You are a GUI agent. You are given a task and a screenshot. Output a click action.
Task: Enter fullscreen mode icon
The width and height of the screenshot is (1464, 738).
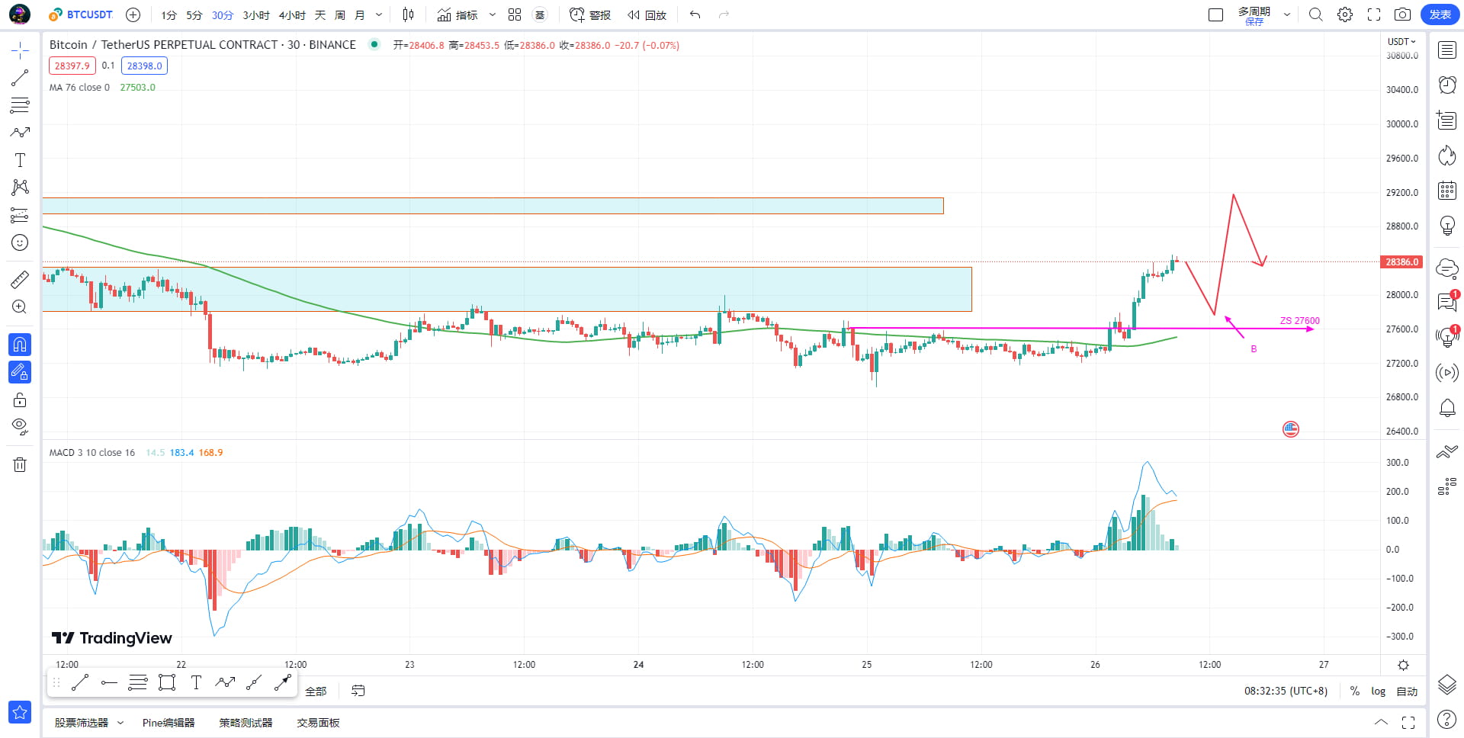1374,14
